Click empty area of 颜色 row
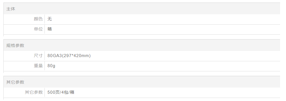Image resolution: width=286 pixels, height=101 pixels. (x=164, y=19)
